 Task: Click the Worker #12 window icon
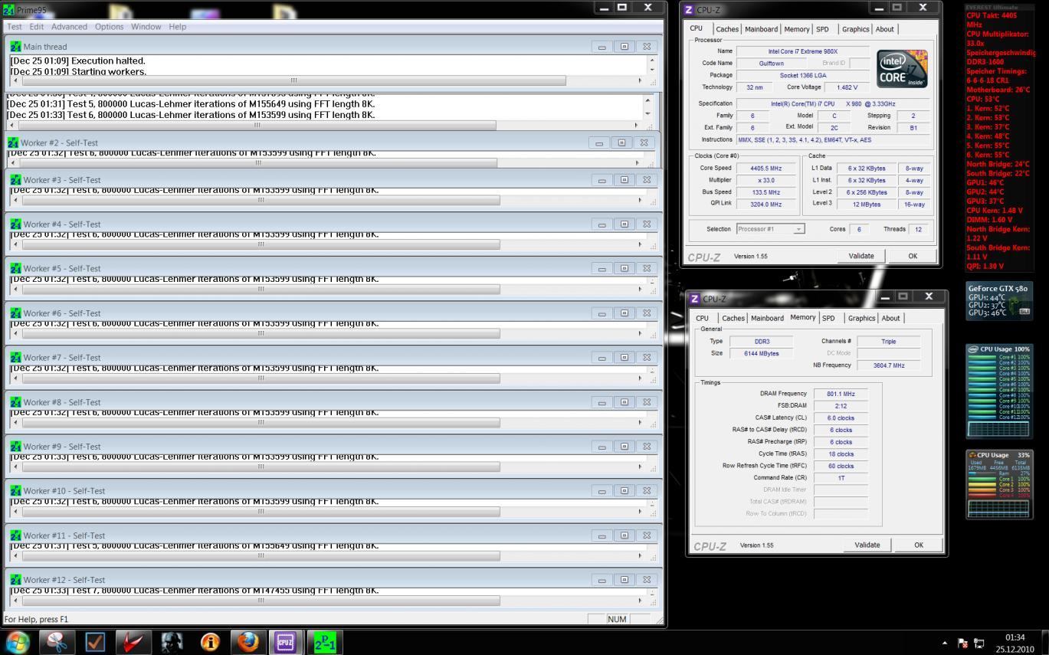(15, 580)
